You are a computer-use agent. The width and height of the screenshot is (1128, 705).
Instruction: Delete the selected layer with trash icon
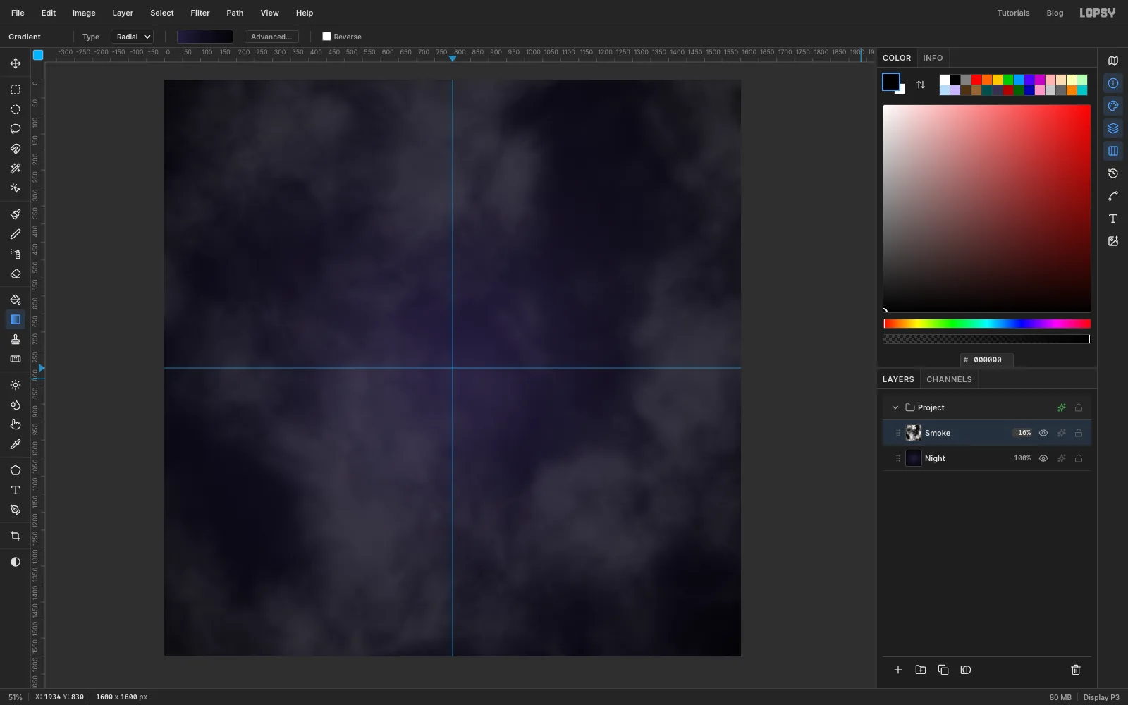(1076, 670)
